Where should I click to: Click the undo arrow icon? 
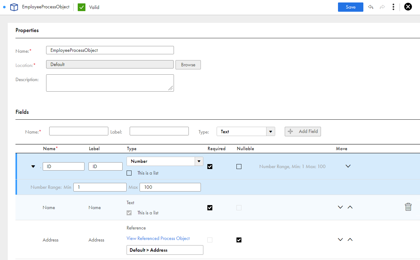coord(370,7)
